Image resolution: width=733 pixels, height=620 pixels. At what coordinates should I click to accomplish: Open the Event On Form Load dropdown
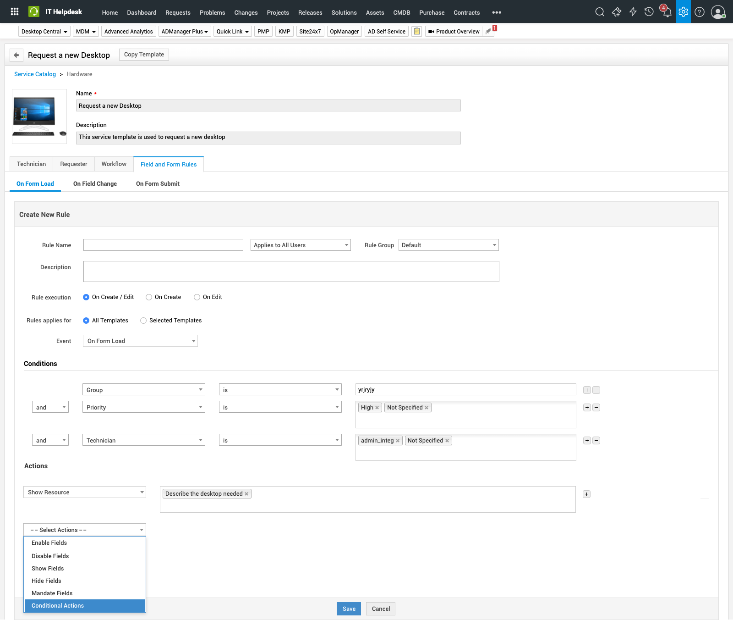click(x=140, y=341)
